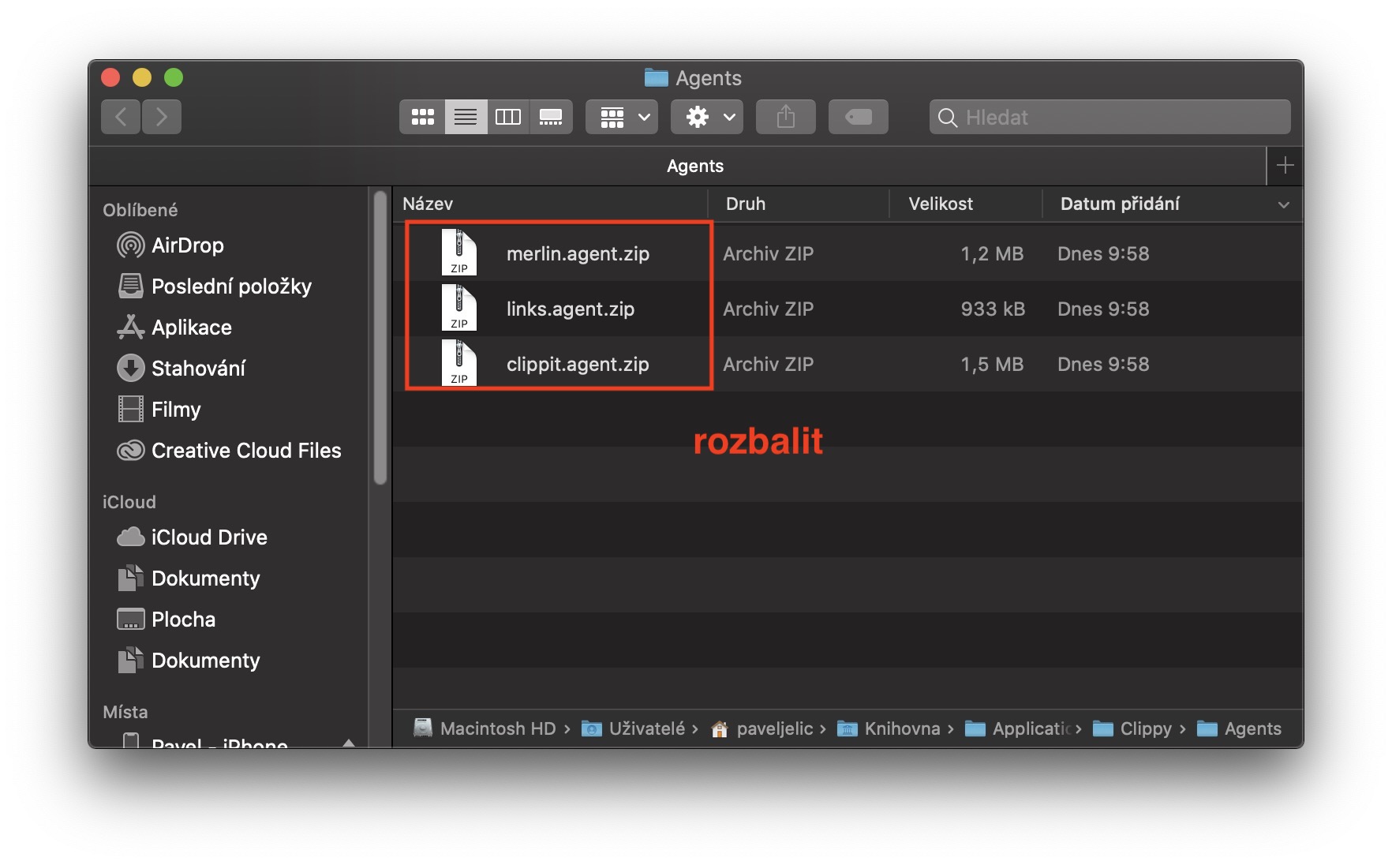This screenshot has width=1392, height=865.
Task: Add a new tab with plus button
Action: click(x=1285, y=166)
